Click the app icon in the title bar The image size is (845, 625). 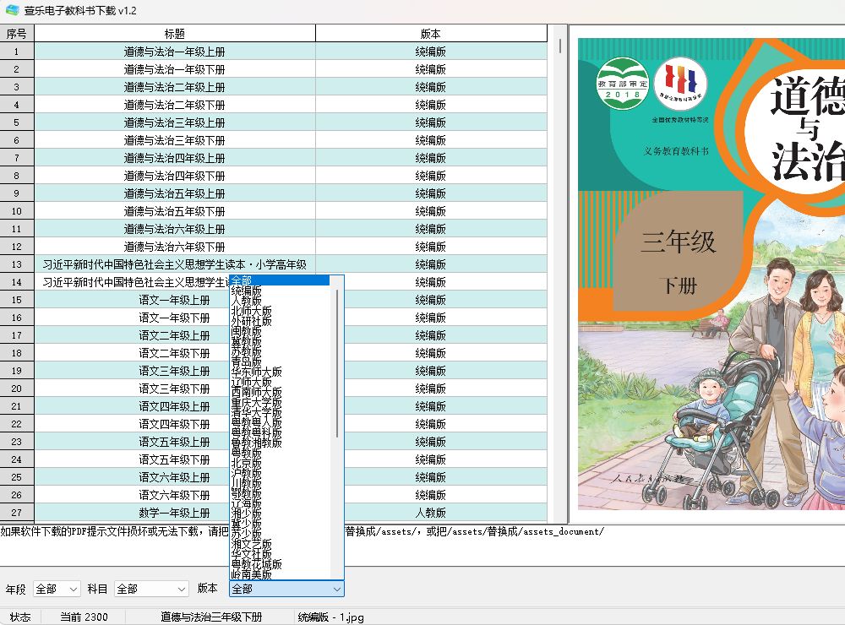click(x=12, y=12)
